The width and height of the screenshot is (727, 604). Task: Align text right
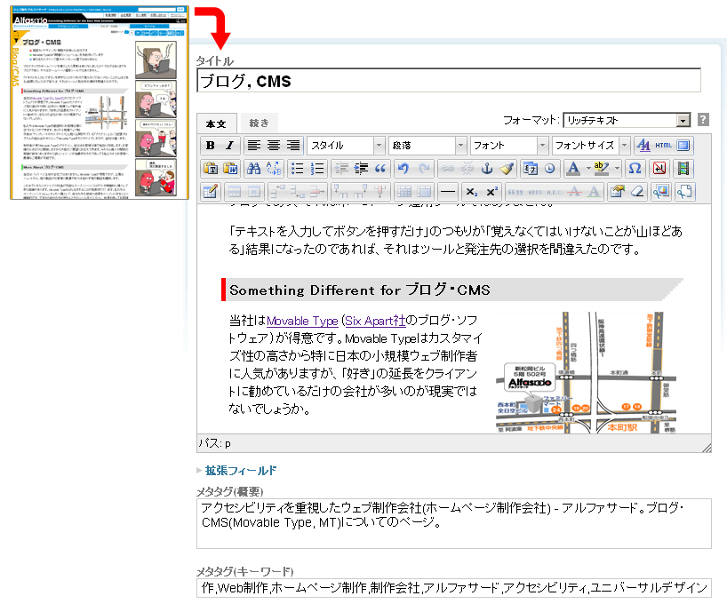[x=293, y=146]
